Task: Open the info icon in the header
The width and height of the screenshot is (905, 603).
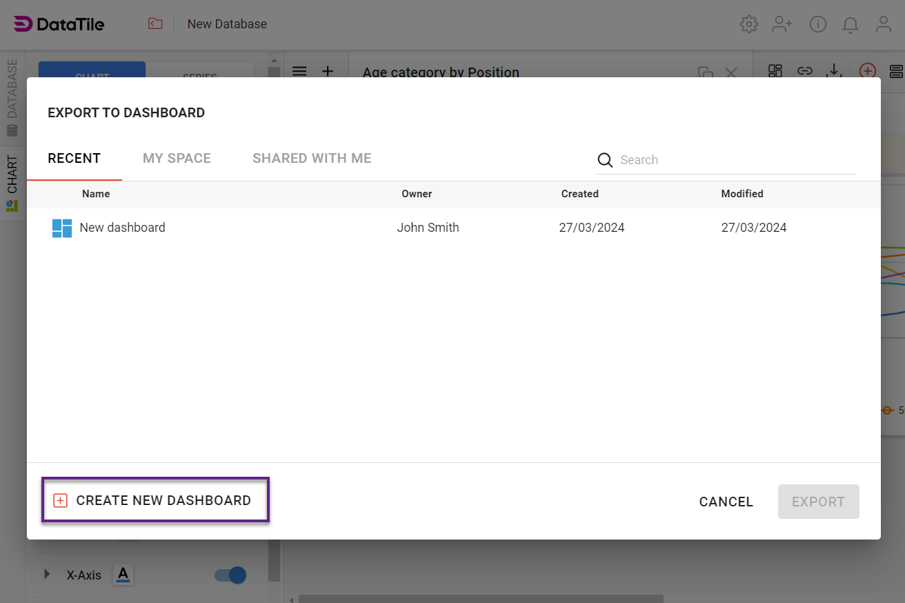Action: pos(818,23)
